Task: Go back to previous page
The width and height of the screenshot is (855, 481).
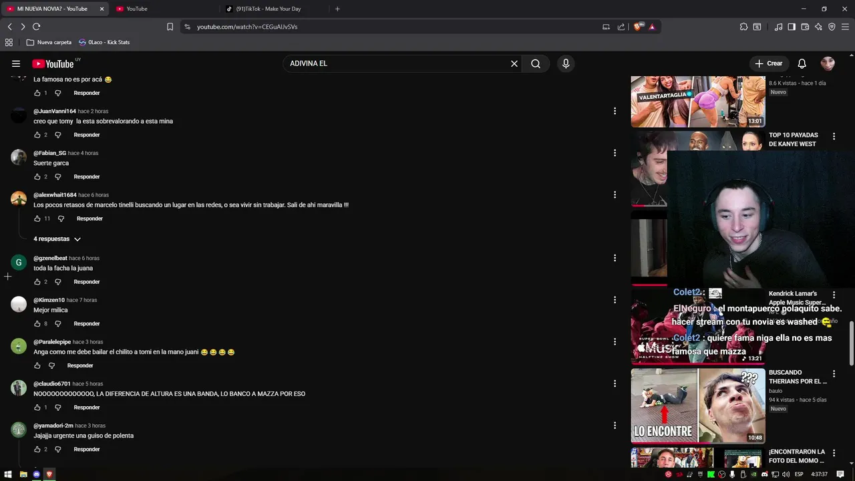Action: tap(9, 27)
